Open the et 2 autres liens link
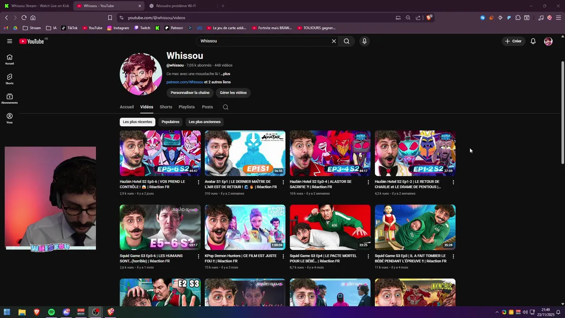Screen dimensions: 565x318 coord(217,82)
